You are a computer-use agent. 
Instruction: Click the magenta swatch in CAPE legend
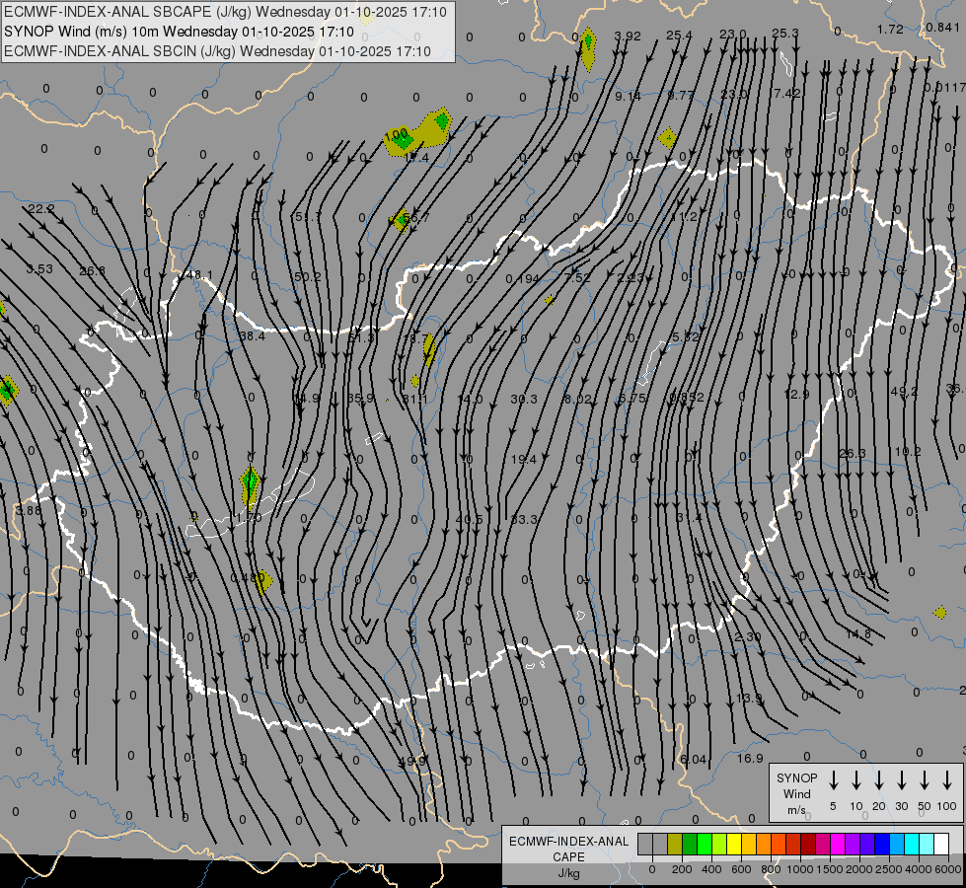click(x=838, y=844)
